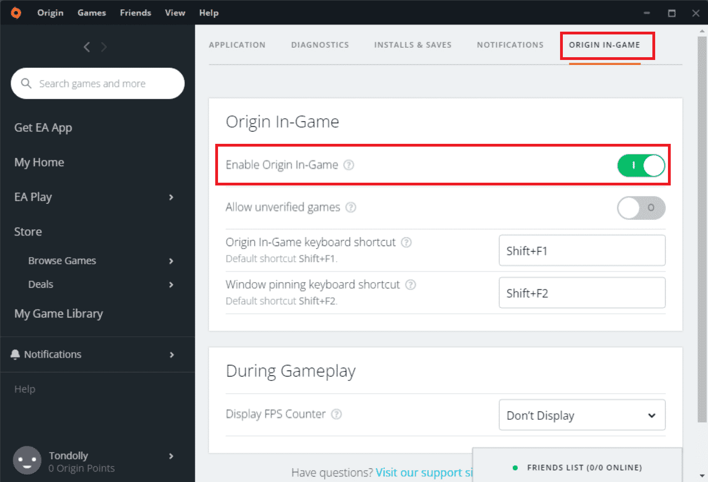Switch to the Diagnostics tab
Viewport: 708px width, 482px height.
[320, 45]
